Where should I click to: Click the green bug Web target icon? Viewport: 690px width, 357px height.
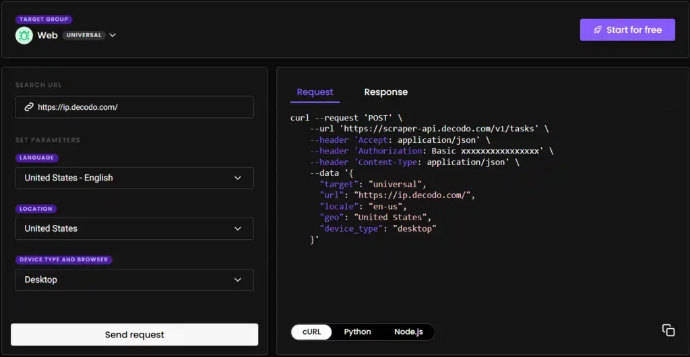coord(24,36)
